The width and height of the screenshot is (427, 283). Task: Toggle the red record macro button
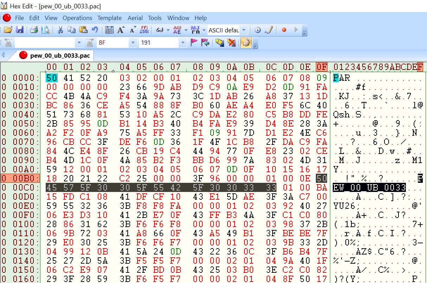tap(284, 30)
